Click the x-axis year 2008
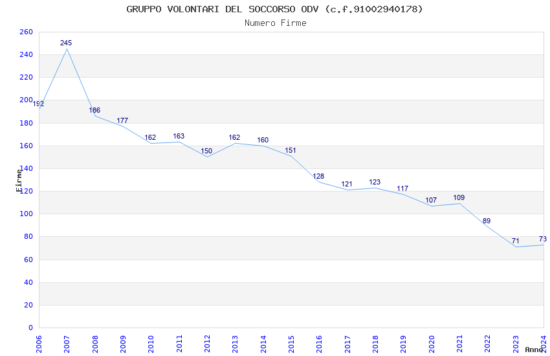 [x=95, y=344]
